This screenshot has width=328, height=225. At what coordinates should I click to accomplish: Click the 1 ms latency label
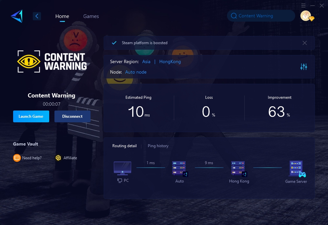(151, 163)
